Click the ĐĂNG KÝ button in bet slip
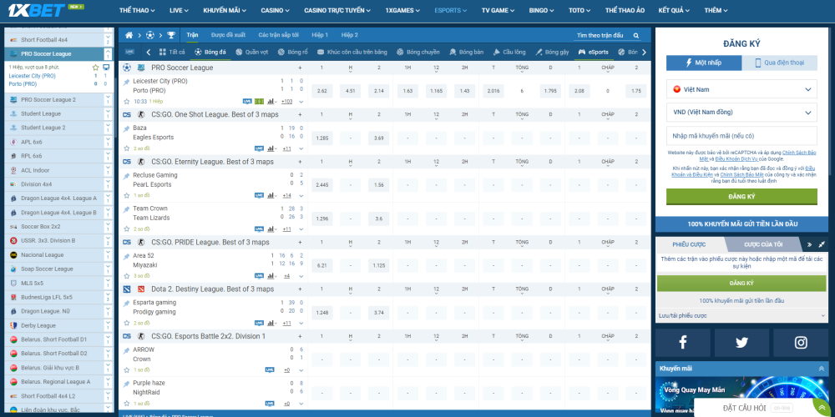The height and width of the screenshot is (417, 835). click(741, 283)
